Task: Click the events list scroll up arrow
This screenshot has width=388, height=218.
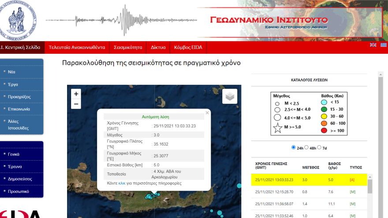Action: 370,177
